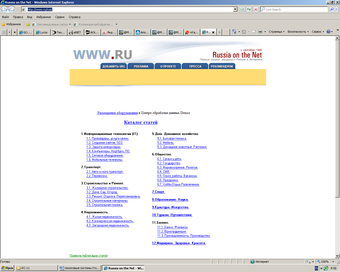The width and height of the screenshot is (340, 272).
Task: Click the new tab blank button
Action: point(226,32)
